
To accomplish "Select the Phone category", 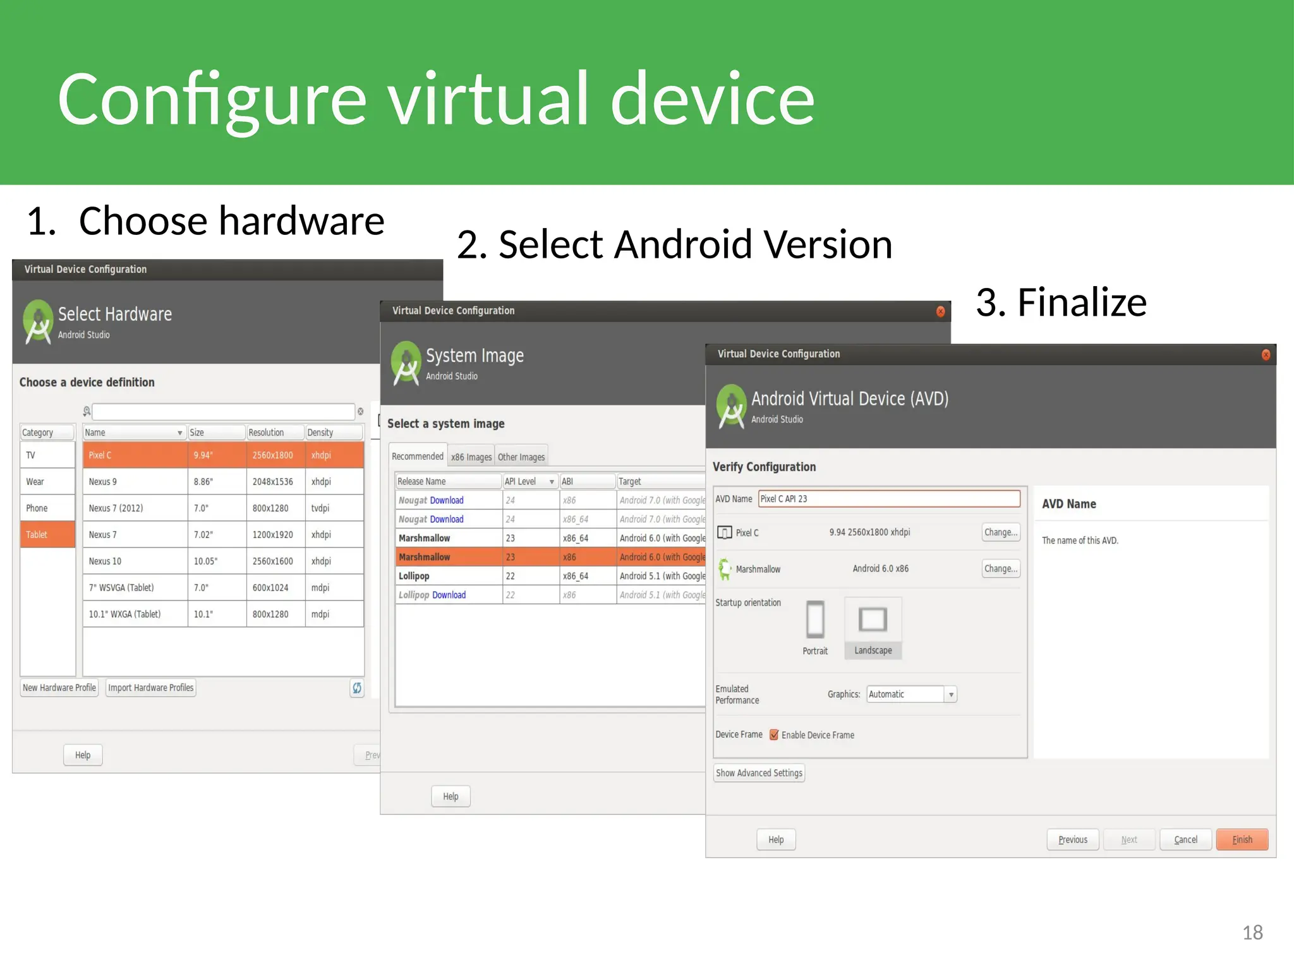I will pos(47,508).
